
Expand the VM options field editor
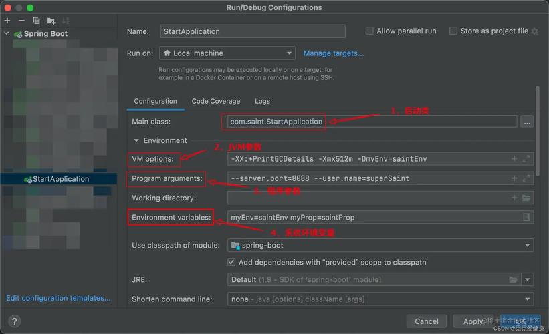coord(526,159)
